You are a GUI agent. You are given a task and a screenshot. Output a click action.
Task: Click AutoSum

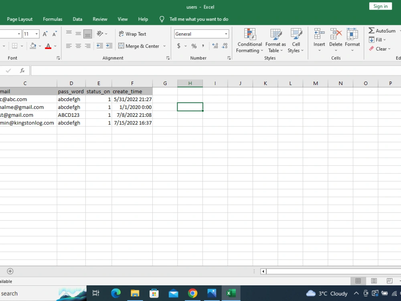click(x=382, y=31)
